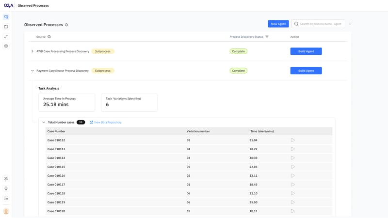Screen dimensions: 388x218
Task: Select the Case 010112 cell
Action: point(56,140)
